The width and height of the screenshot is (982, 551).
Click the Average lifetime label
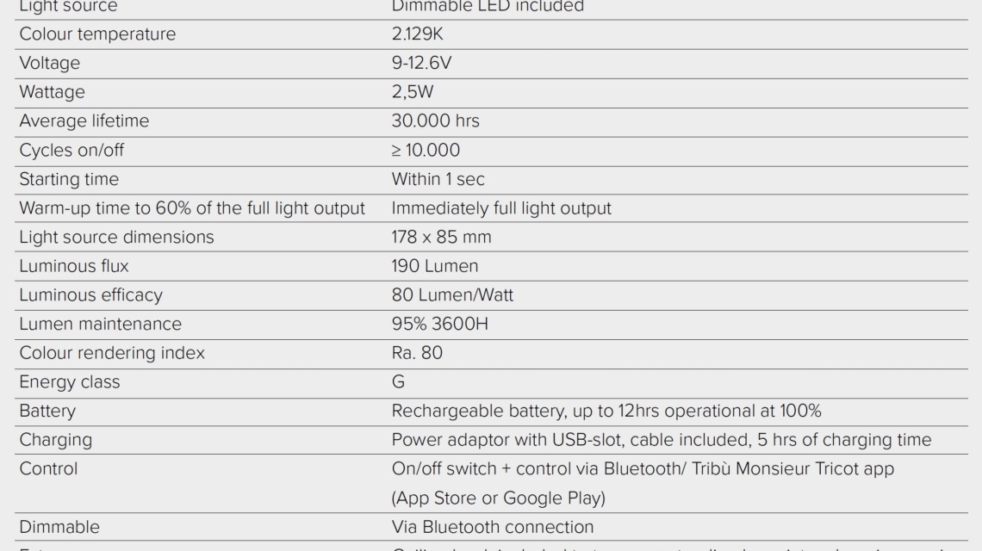point(84,121)
